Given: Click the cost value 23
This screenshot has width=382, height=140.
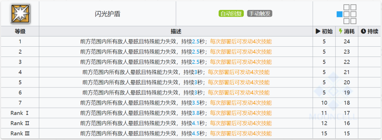Looking at the screenshot, I should (347, 52).
